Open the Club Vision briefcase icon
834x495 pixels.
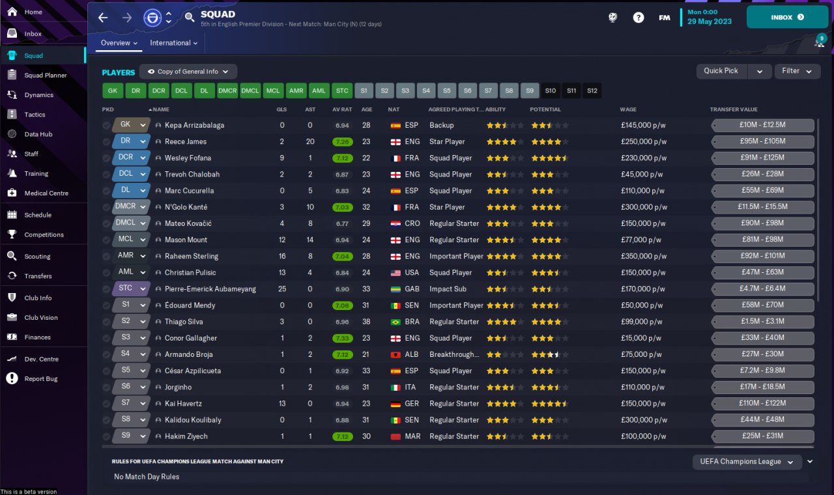[x=12, y=317]
